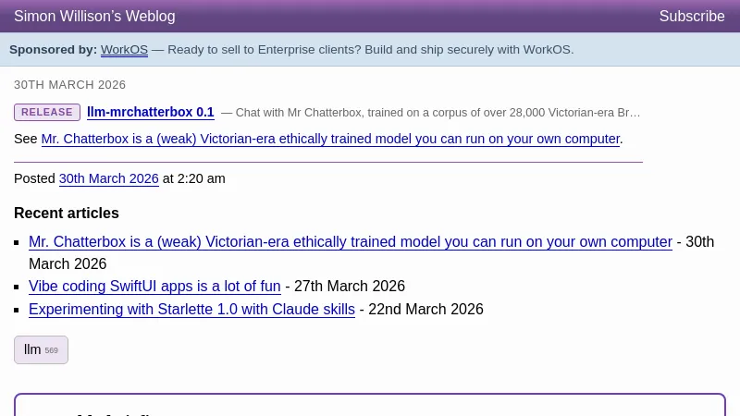Viewport: 740px width, 416px height.
Task: Click the '2:20 am' posted time text
Action: pos(201,178)
